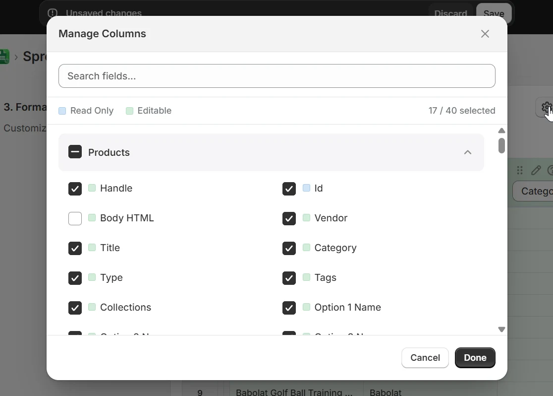
Task: Uncheck the Tags checkbox
Action: click(x=289, y=278)
